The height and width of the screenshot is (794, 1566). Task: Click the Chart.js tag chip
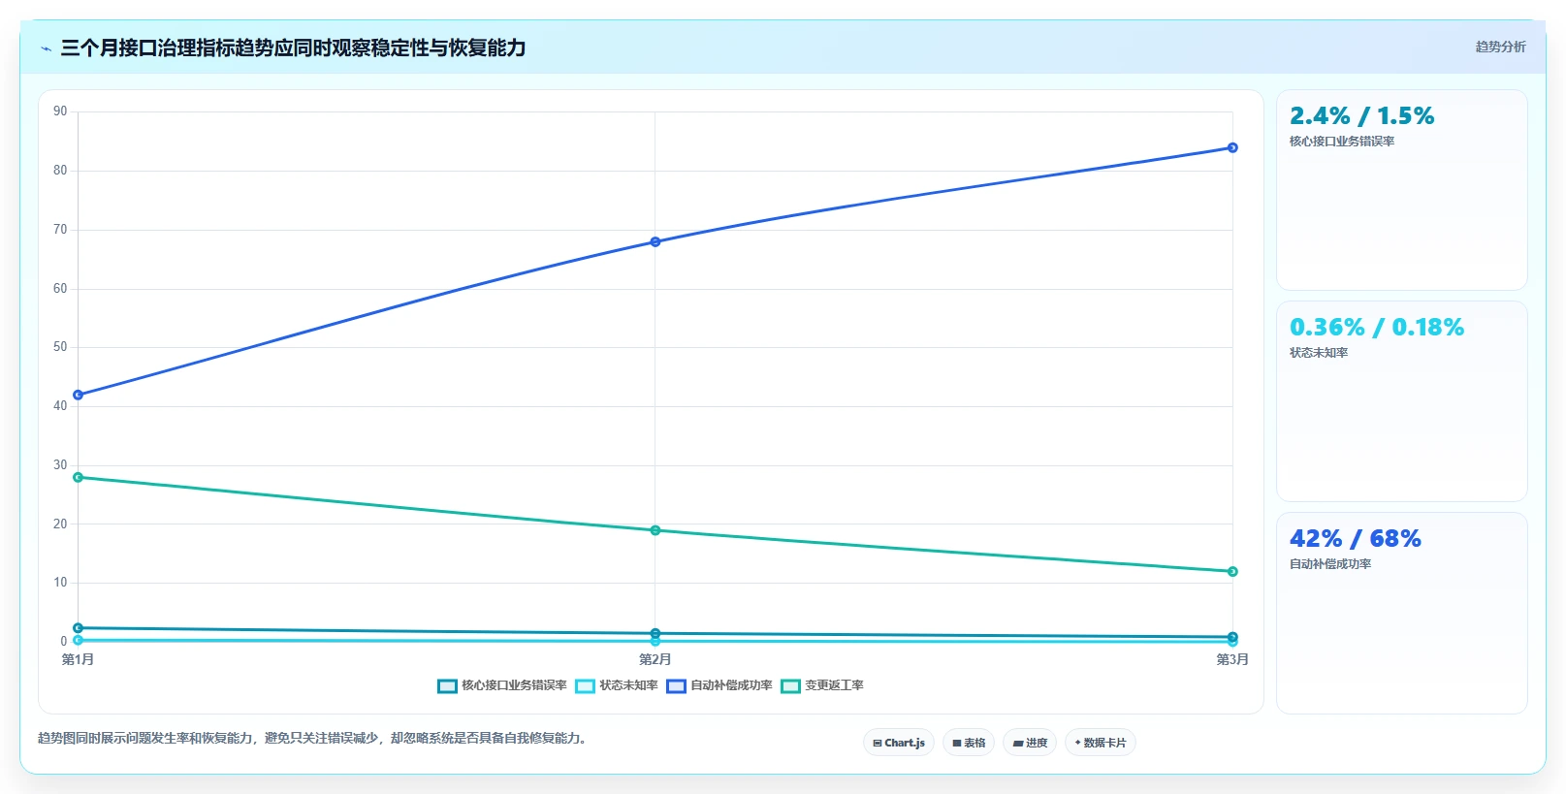899,743
